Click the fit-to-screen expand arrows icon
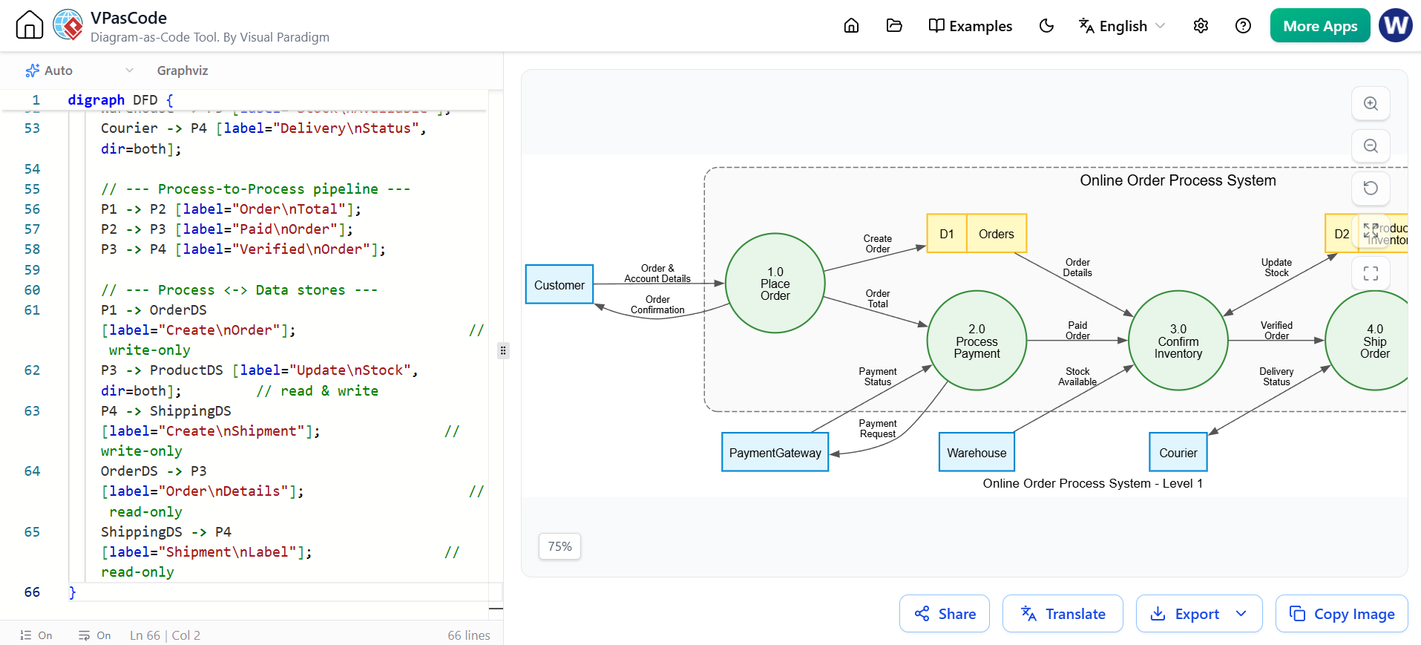 [x=1371, y=231]
